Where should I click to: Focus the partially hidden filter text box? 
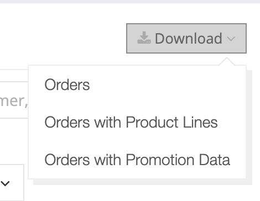14,100
